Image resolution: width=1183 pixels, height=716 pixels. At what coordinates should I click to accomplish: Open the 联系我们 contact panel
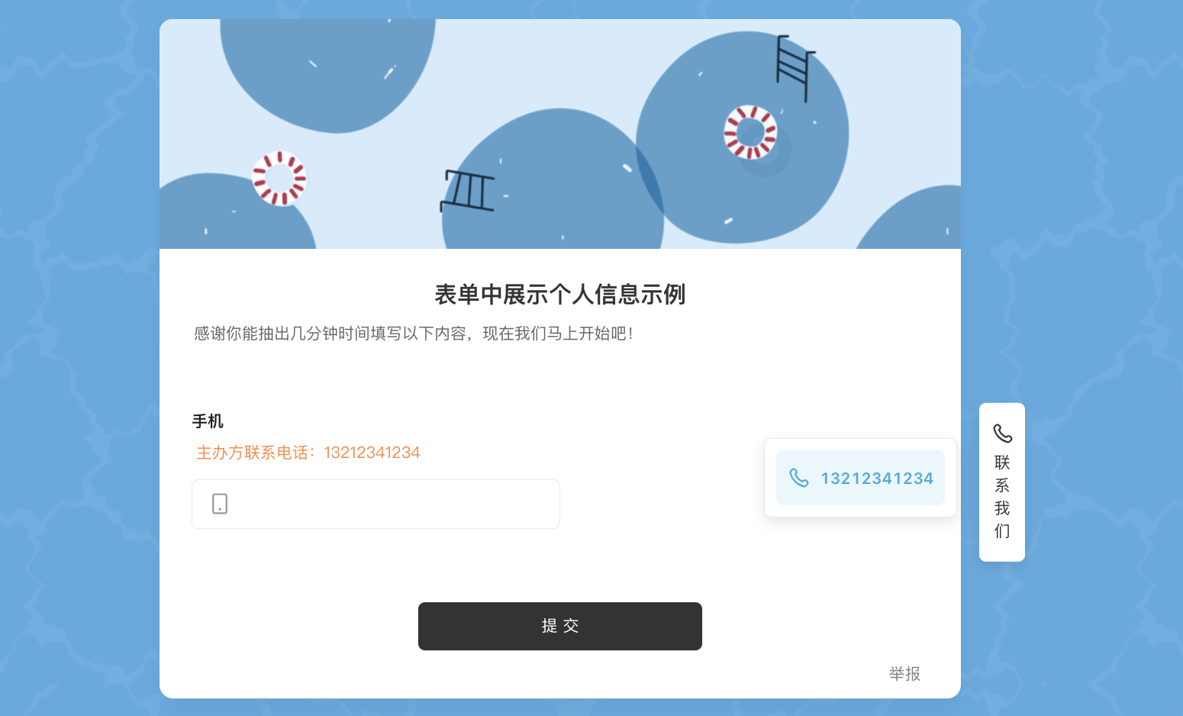point(1002,482)
